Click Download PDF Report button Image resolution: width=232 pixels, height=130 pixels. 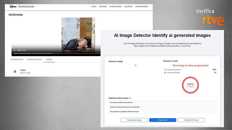pos(191,120)
